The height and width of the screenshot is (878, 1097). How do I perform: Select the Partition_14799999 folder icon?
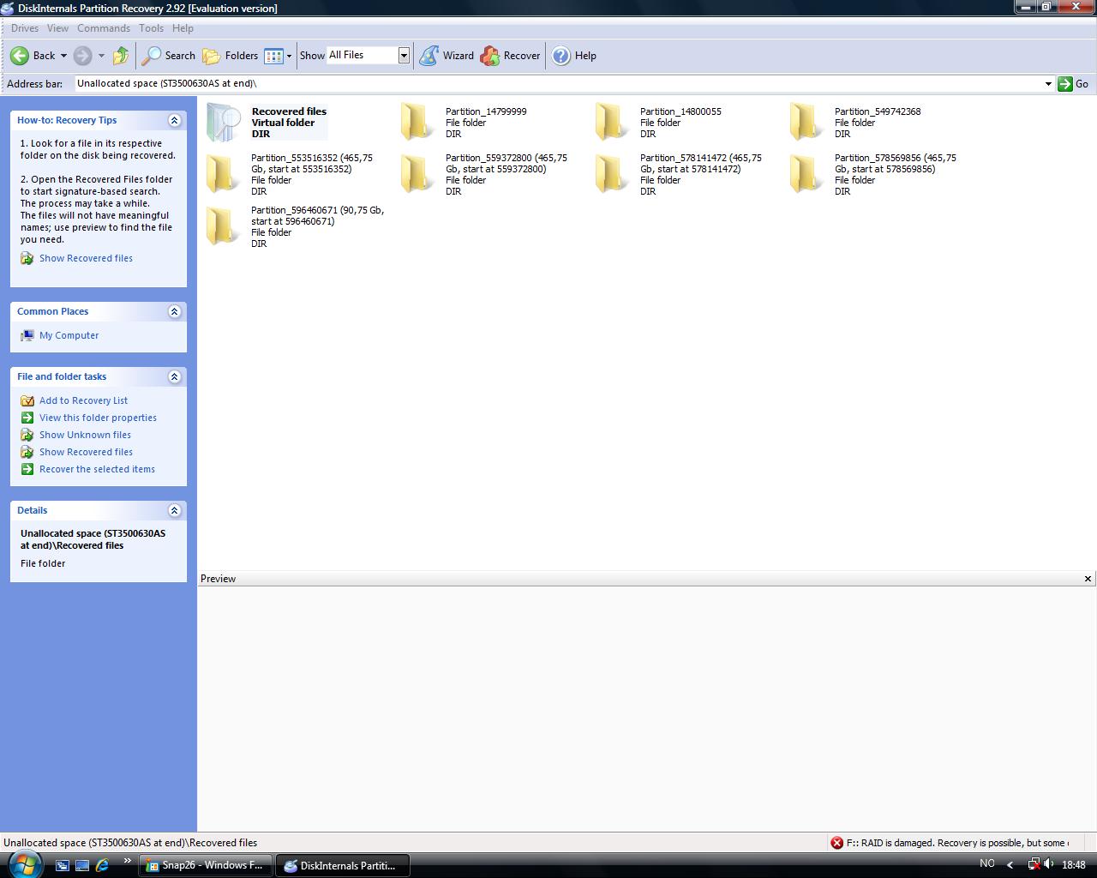pos(417,122)
